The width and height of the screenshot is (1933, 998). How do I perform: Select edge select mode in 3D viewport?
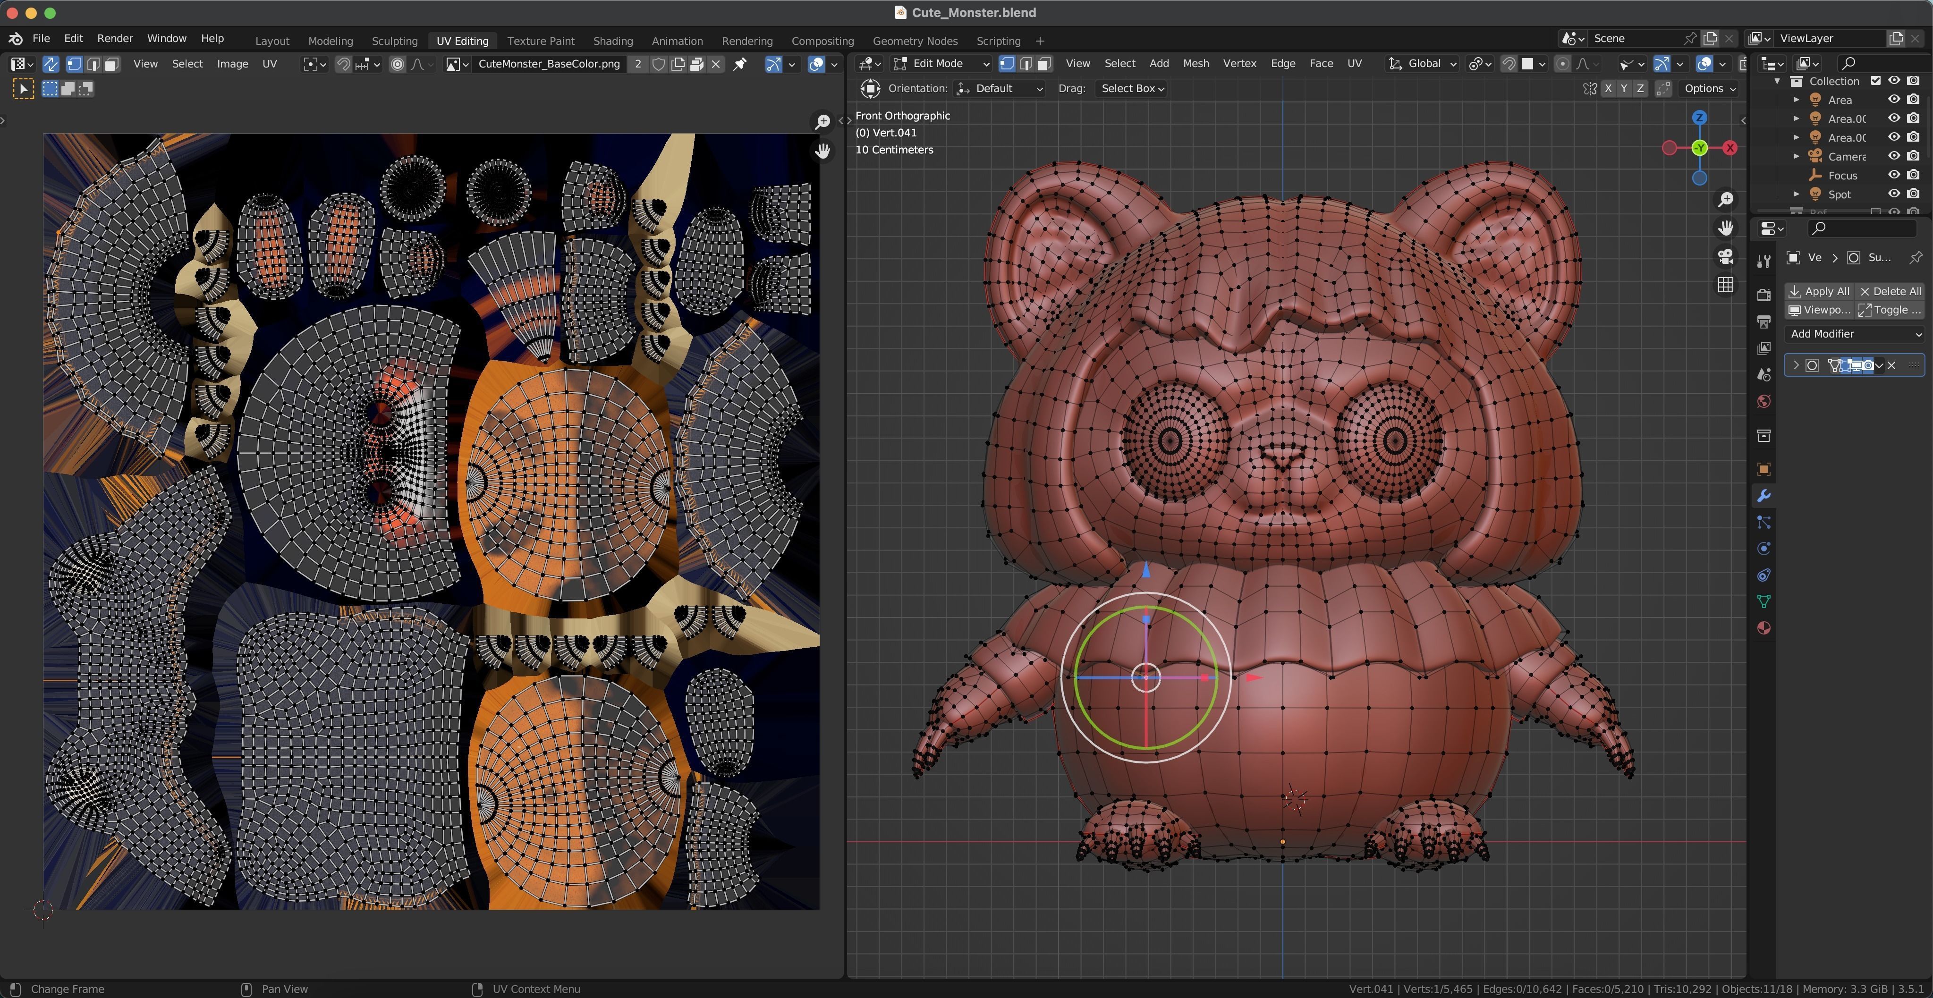tap(1026, 64)
